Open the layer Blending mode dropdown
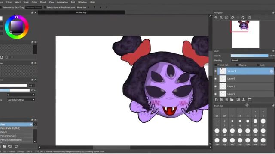The image size is (275, 154). [x=253, y=60]
